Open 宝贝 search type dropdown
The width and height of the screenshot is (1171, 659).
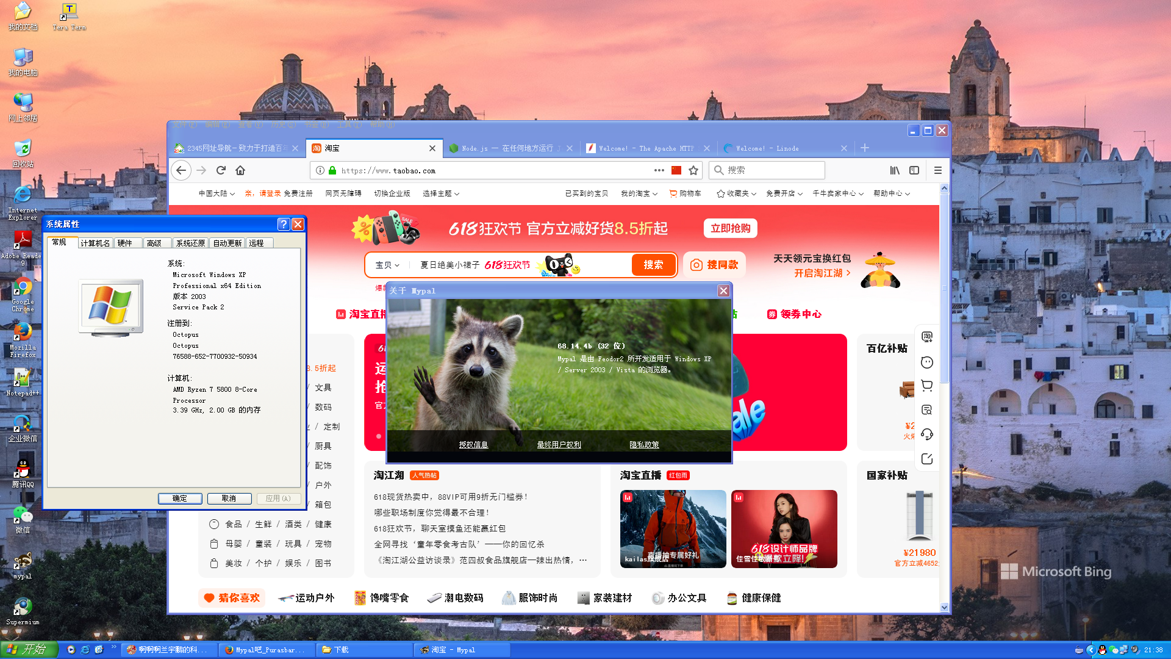coord(387,265)
